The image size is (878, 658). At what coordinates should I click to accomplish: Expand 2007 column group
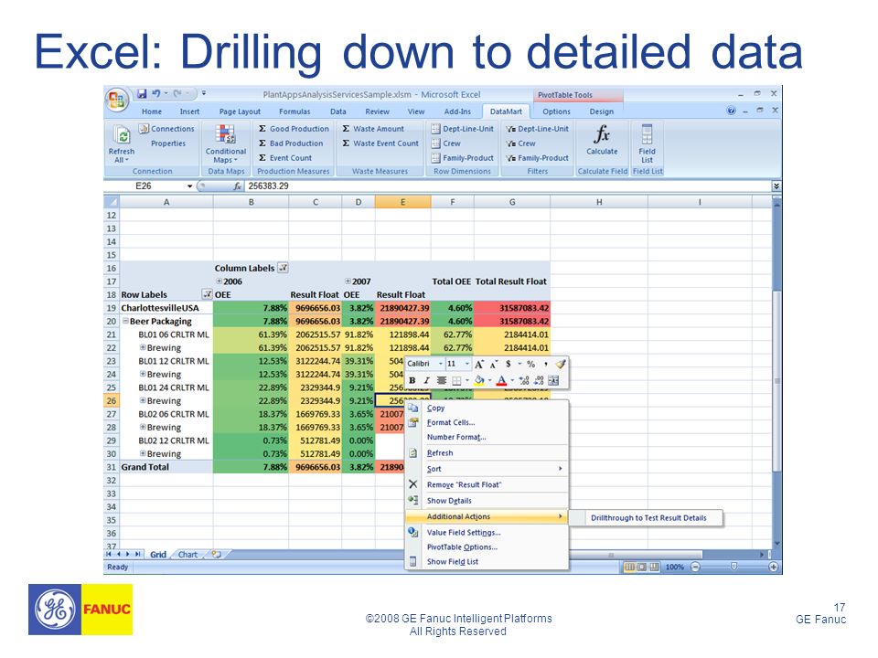tap(348, 281)
